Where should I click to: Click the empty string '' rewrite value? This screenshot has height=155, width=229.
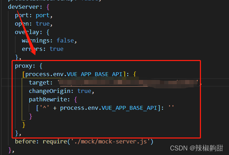(x=171, y=107)
